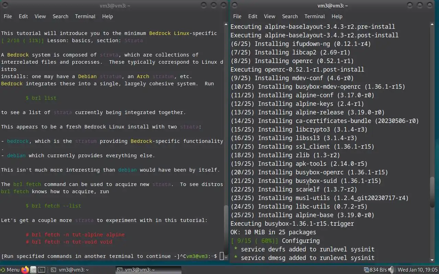Click the left terminal title bar text
This screenshot has width=439, height=274.
point(115,5)
